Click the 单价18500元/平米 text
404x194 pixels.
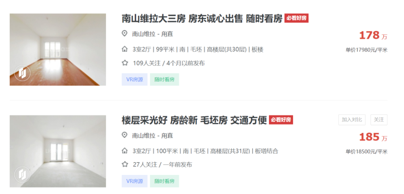coord(366,152)
